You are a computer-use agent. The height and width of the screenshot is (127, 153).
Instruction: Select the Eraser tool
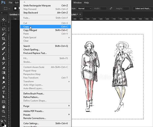pyautogui.click(x=4, y=68)
